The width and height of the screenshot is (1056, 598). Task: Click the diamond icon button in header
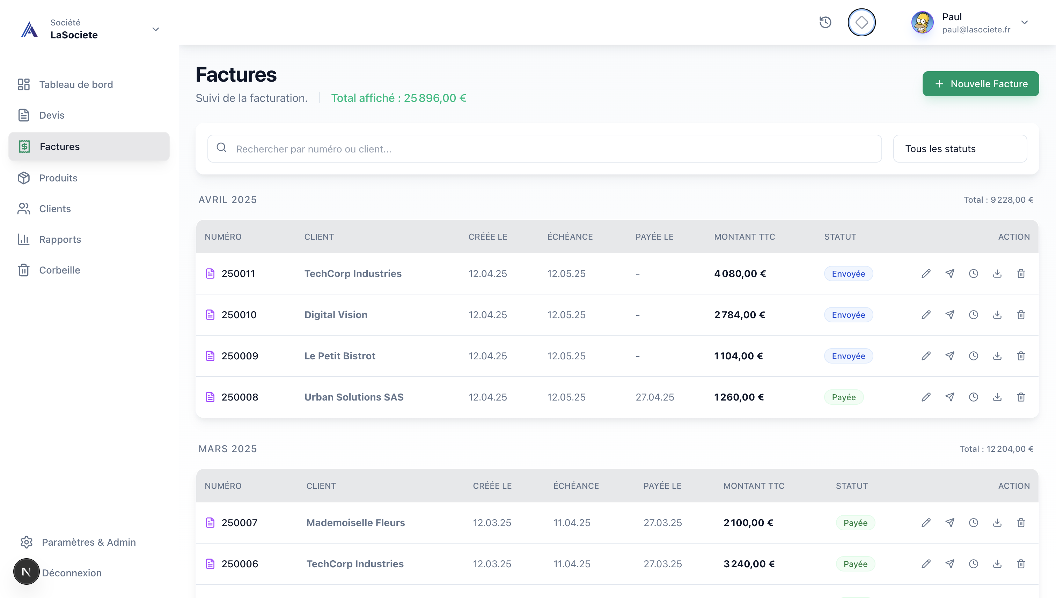861,22
